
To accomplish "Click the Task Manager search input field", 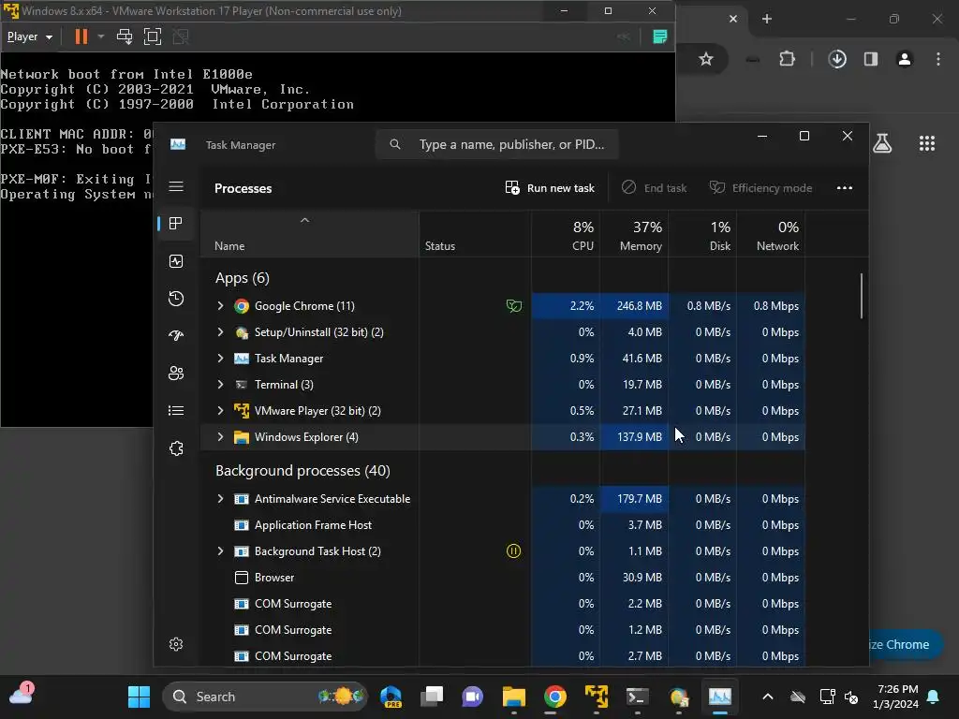I will 497,144.
